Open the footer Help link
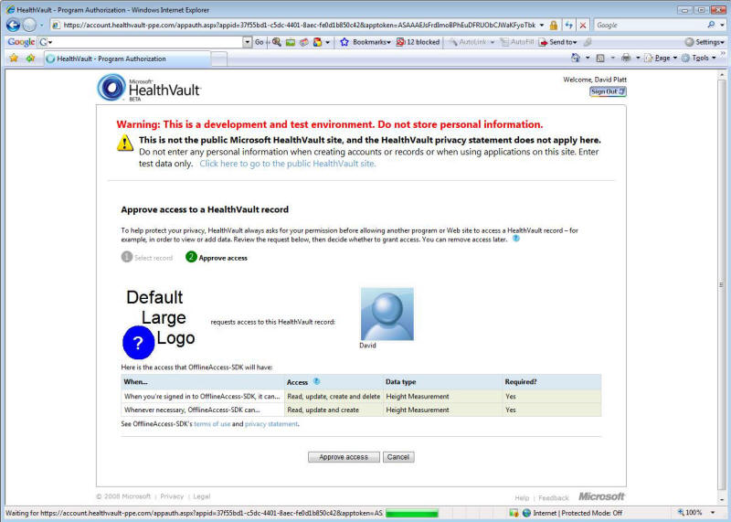This screenshot has height=522, width=731. tap(522, 497)
